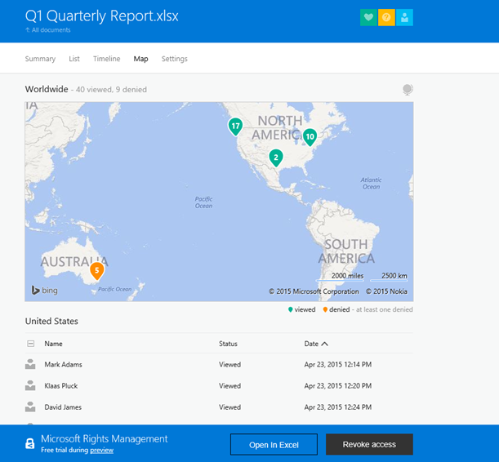The width and height of the screenshot is (499, 462).
Task: Go to the Settings tab
Action: [x=174, y=59]
